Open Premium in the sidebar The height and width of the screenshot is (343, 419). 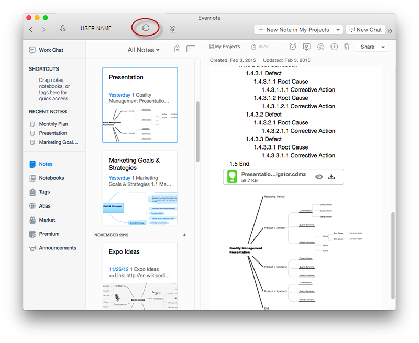[x=49, y=234]
